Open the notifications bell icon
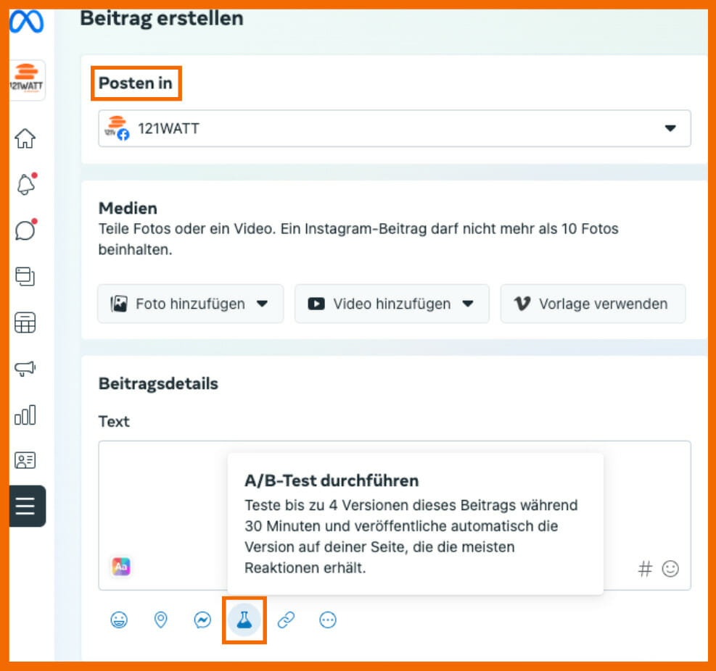The image size is (716, 671). pyautogui.click(x=26, y=185)
